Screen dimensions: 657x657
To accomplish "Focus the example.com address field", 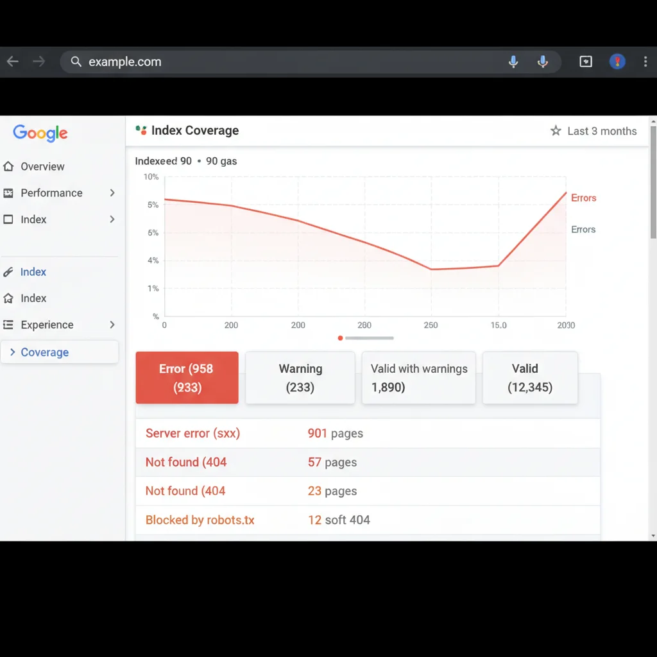I will 310,62.
